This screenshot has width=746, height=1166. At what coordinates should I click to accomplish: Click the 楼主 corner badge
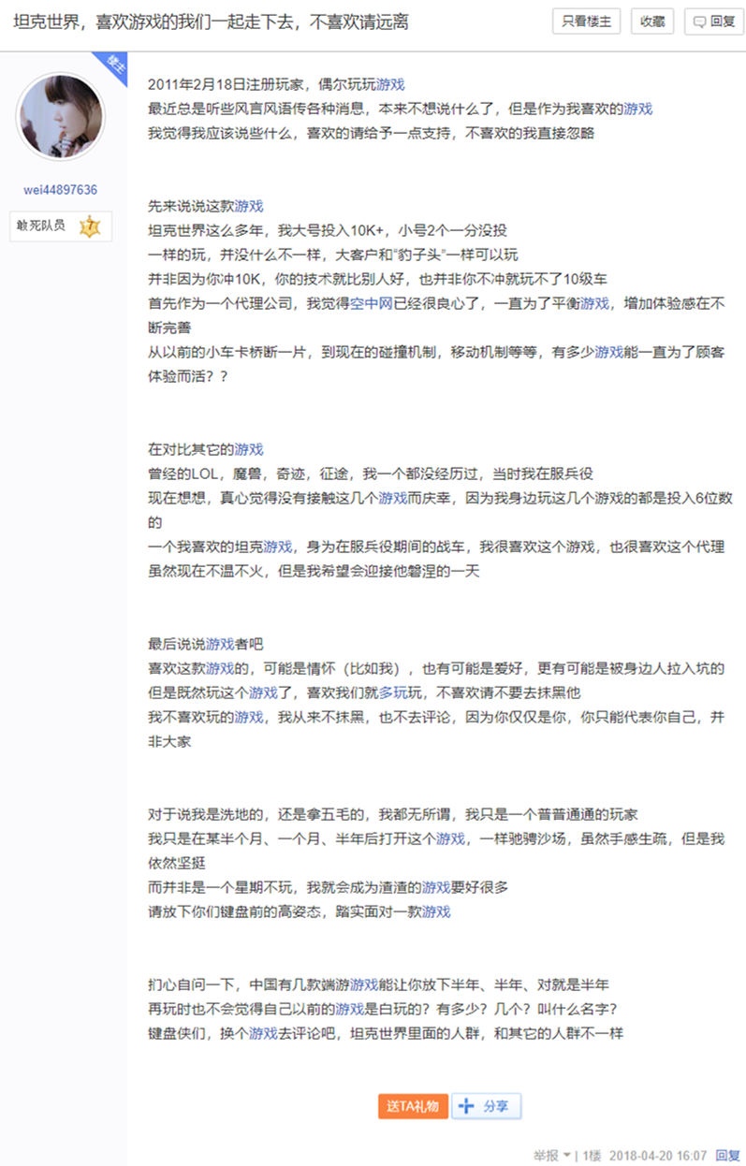pyautogui.click(x=114, y=65)
